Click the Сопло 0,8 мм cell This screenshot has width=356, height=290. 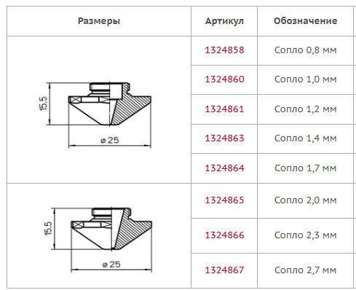click(x=305, y=50)
